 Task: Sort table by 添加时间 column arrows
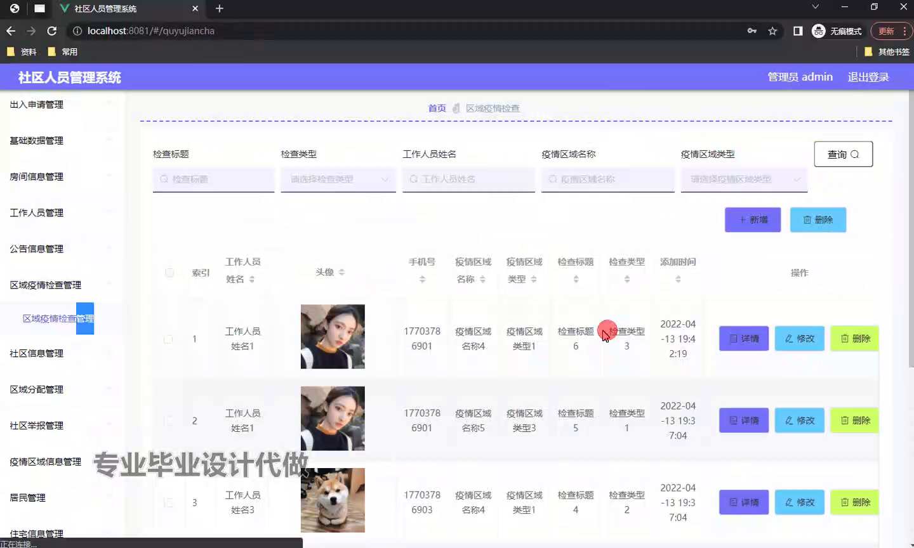point(678,279)
